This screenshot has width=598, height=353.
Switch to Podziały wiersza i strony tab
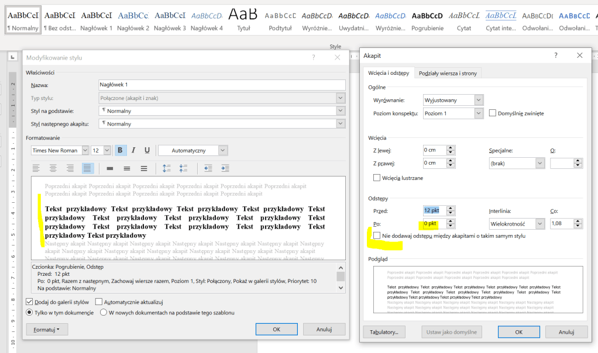point(448,73)
